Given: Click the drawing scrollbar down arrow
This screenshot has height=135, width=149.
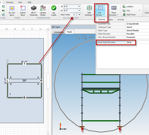Looking at the screenshot, I should (48, 134).
